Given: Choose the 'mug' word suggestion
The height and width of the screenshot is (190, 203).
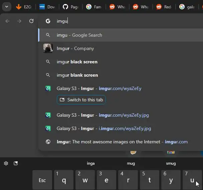Looking at the screenshot, I should (131, 164).
